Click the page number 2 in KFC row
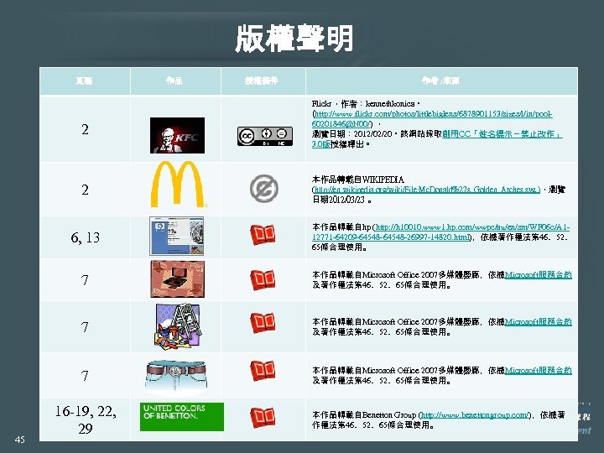Image resolution: width=604 pixels, height=453 pixels. tap(85, 129)
